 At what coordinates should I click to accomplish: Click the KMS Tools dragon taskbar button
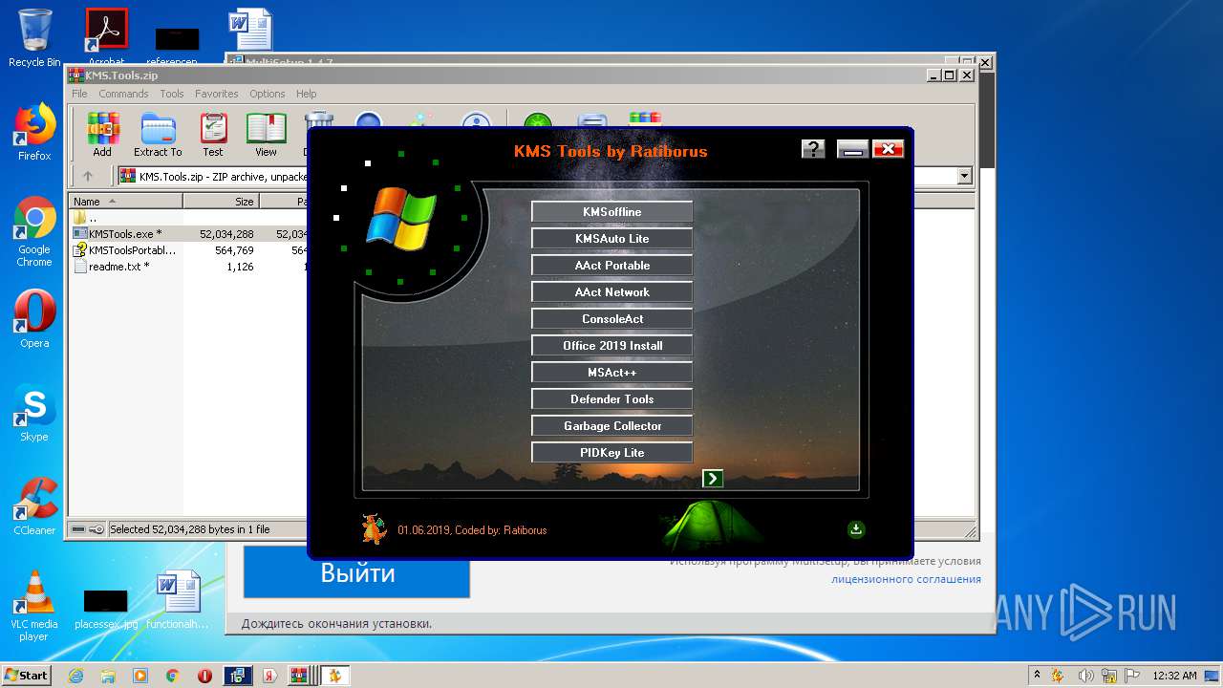(334, 676)
